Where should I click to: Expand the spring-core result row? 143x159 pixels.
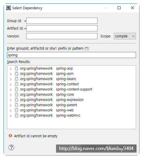(x=11, y=95)
